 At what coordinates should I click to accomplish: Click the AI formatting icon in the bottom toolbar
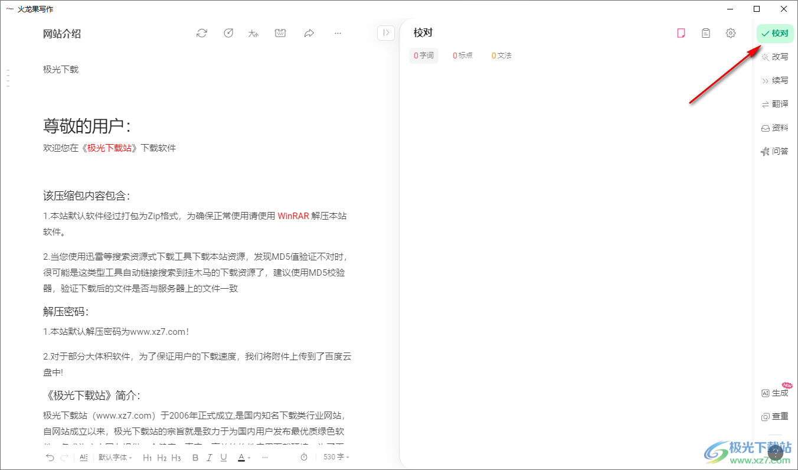[84, 457]
